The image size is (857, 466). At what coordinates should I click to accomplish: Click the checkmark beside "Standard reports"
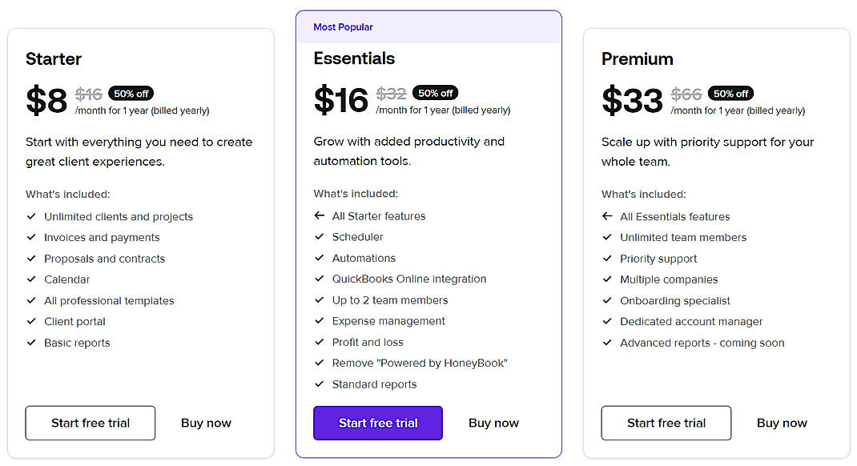[318, 384]
